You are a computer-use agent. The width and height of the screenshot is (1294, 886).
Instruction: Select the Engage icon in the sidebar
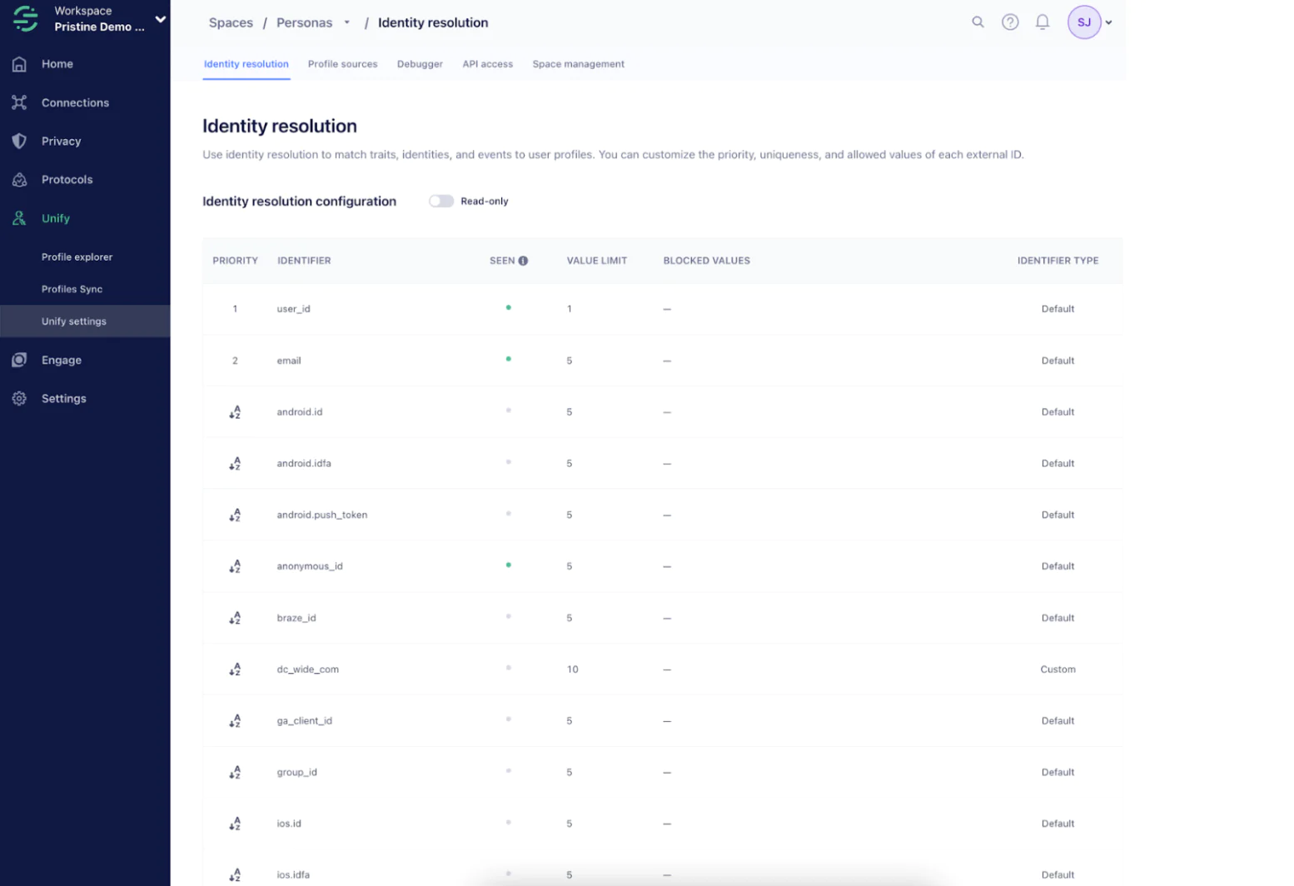click(18, 360)
